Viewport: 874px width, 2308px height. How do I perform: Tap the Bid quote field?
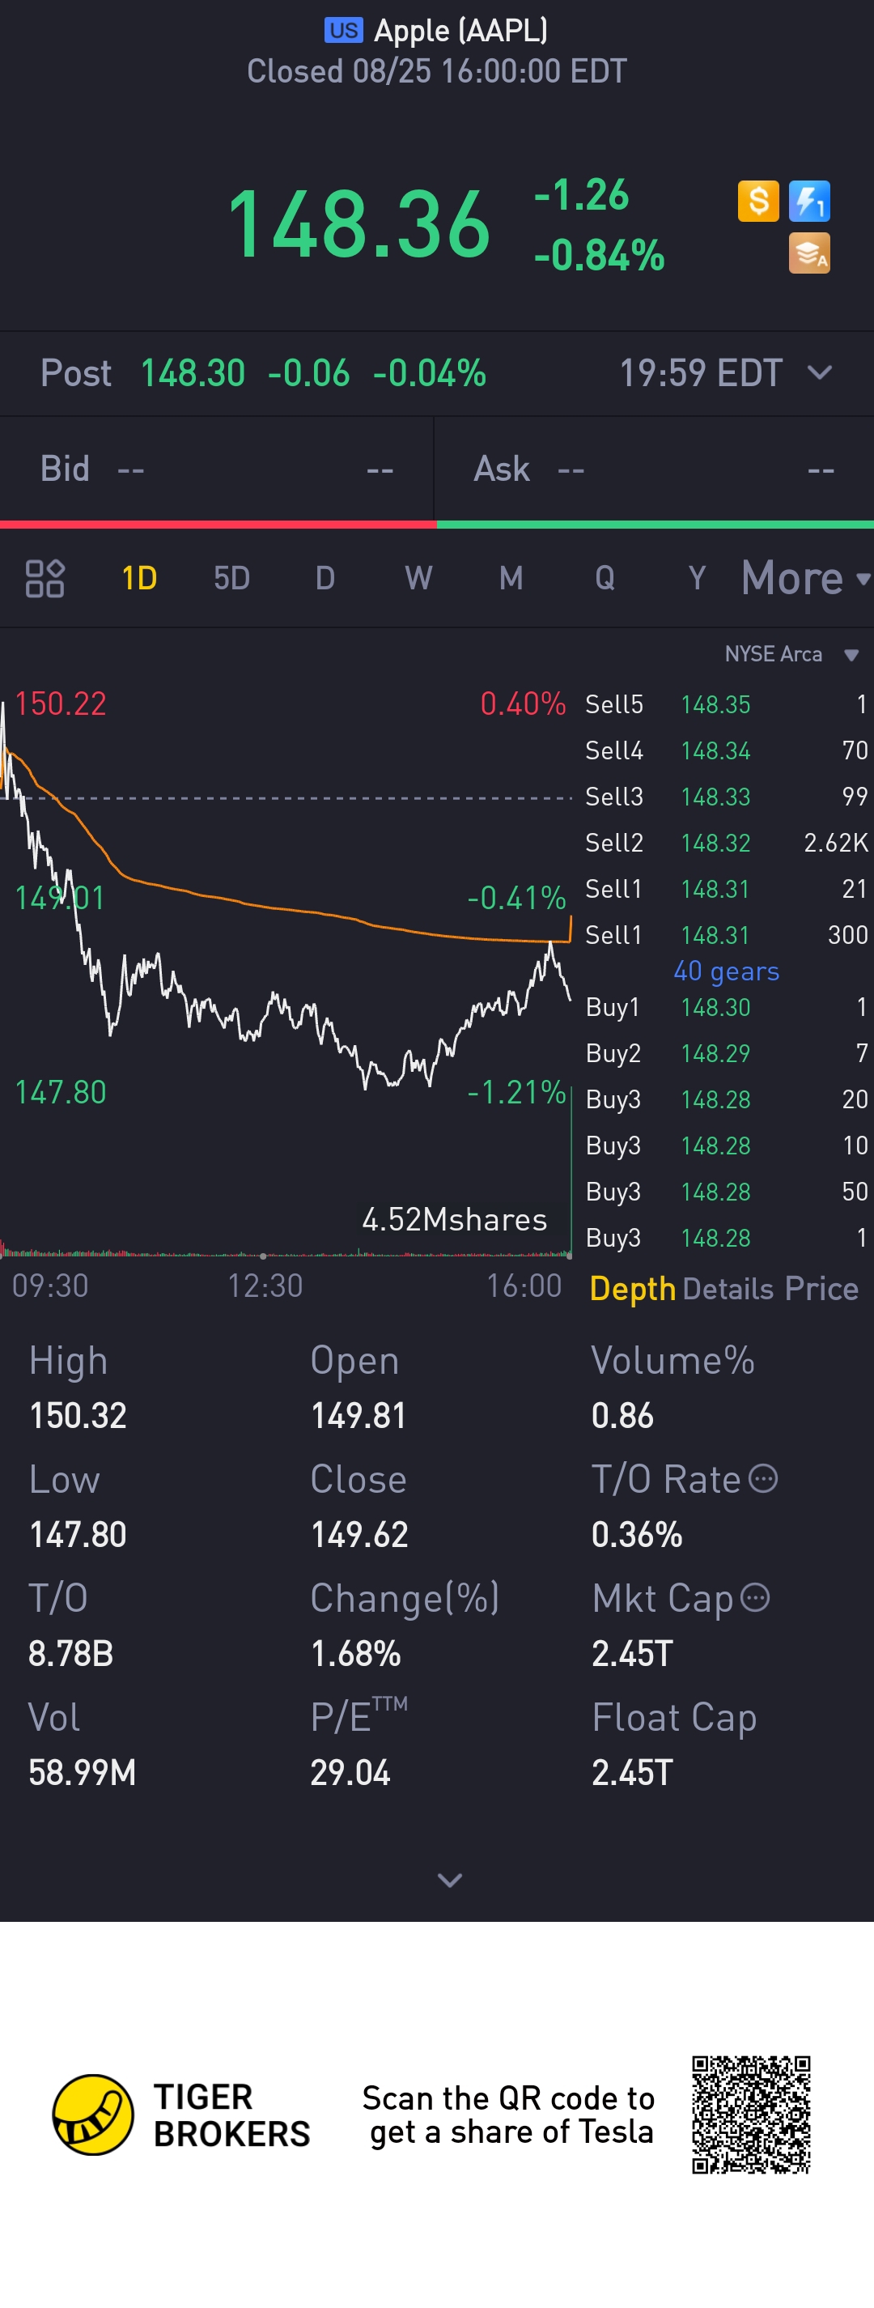click(217, 469)
